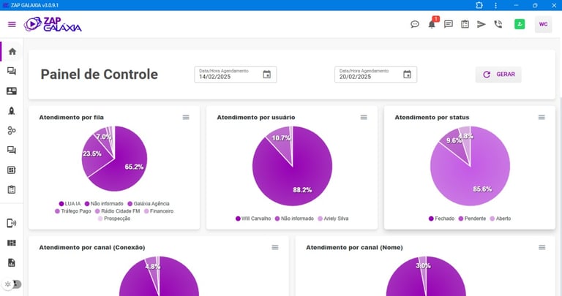Viewport: 562px width, 296px height.
Task: Open the kanban board icon in sidebar
Action: tap(12, 243)
